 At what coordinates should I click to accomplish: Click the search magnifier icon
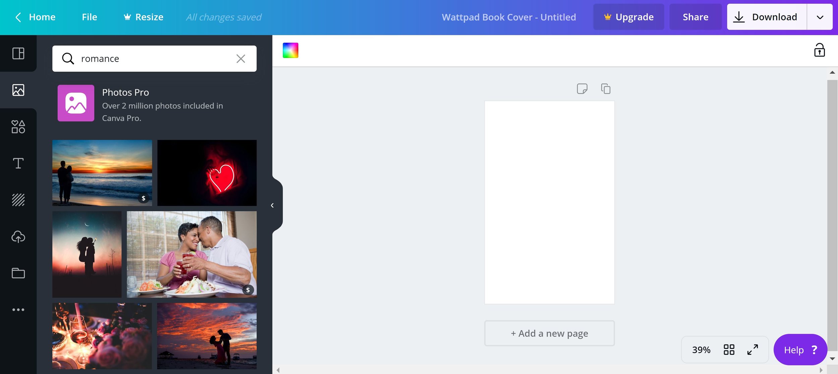click(x=68, y=59)
